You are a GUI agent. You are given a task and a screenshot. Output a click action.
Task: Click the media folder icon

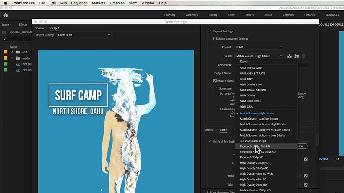pyautogui.click(x=18, y=58)
